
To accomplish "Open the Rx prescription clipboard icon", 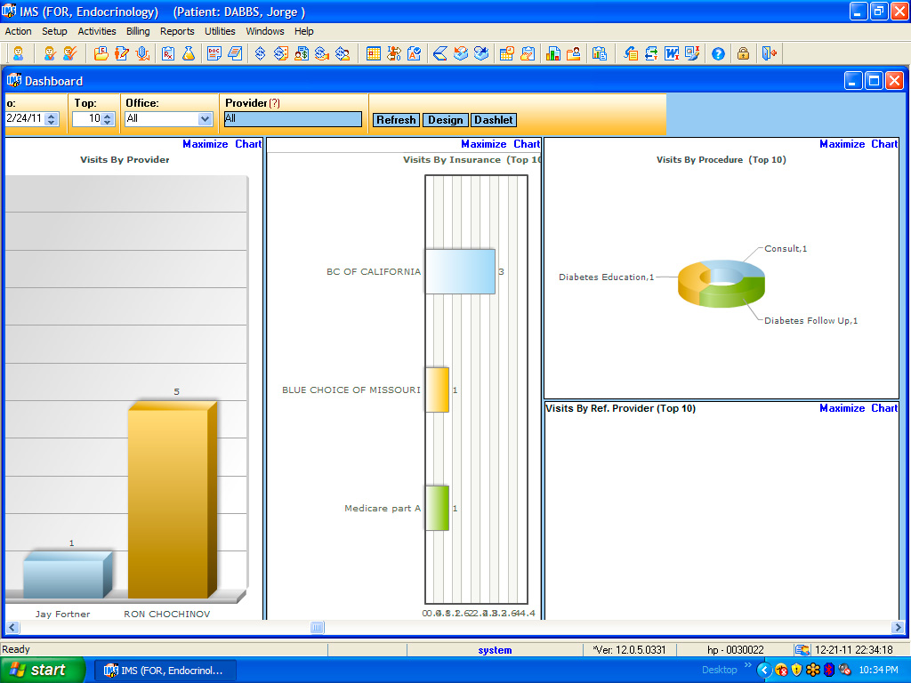I will (168, 54).
